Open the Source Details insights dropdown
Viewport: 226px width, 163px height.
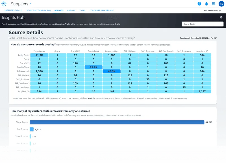coord(203,24)
